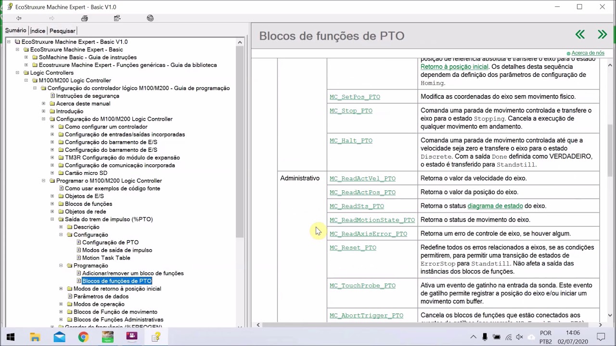Open Adicionar/remover um bloco de funções topic
The height and width of the screenshot is (346, 616).
[133, 273]
